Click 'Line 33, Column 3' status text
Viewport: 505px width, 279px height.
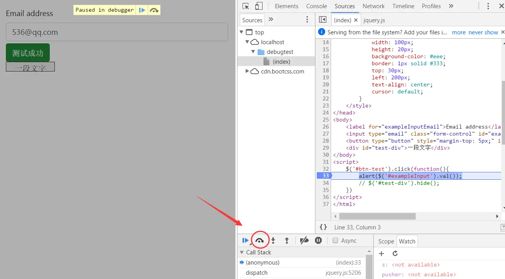(357, 227)
